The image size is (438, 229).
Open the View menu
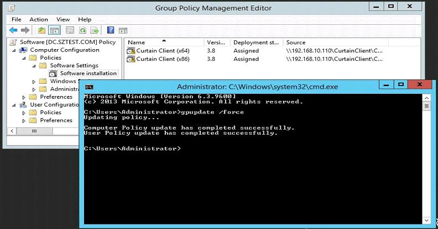click(x=63, y=19)
